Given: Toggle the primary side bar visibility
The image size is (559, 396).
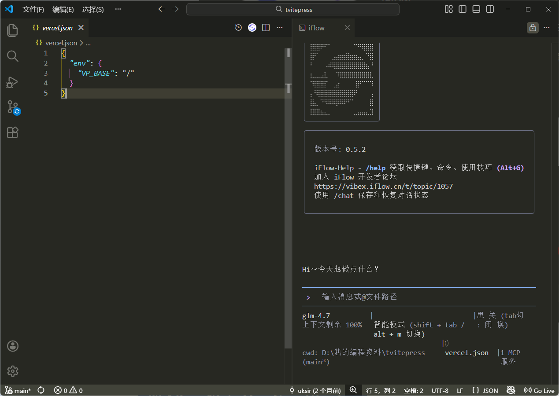Looking at the screenshot, I should (x=463, y=9).
